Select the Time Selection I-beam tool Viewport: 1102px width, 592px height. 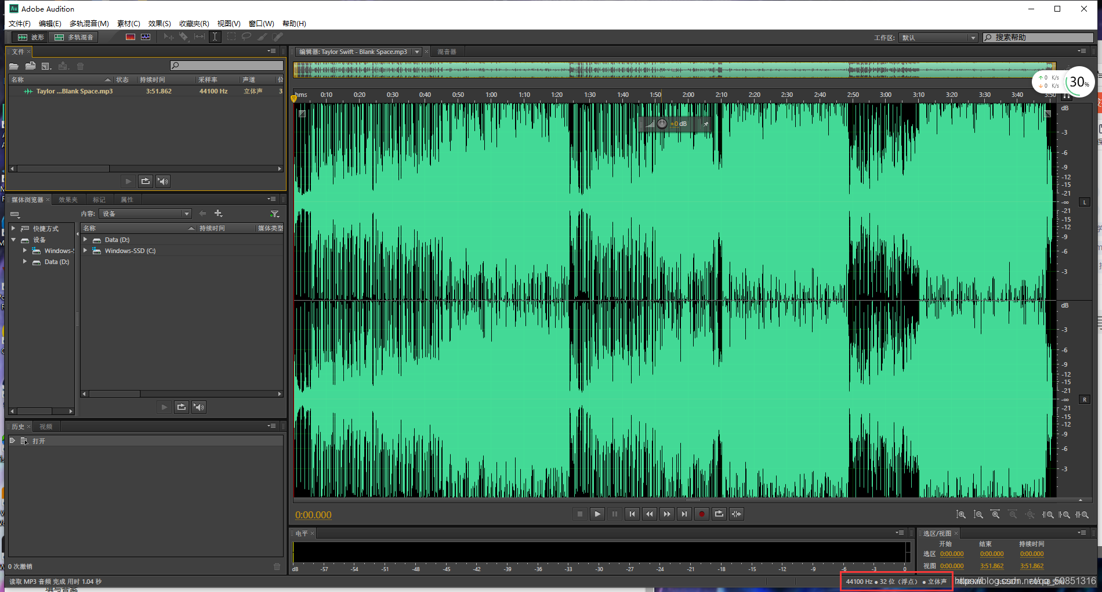215,37
